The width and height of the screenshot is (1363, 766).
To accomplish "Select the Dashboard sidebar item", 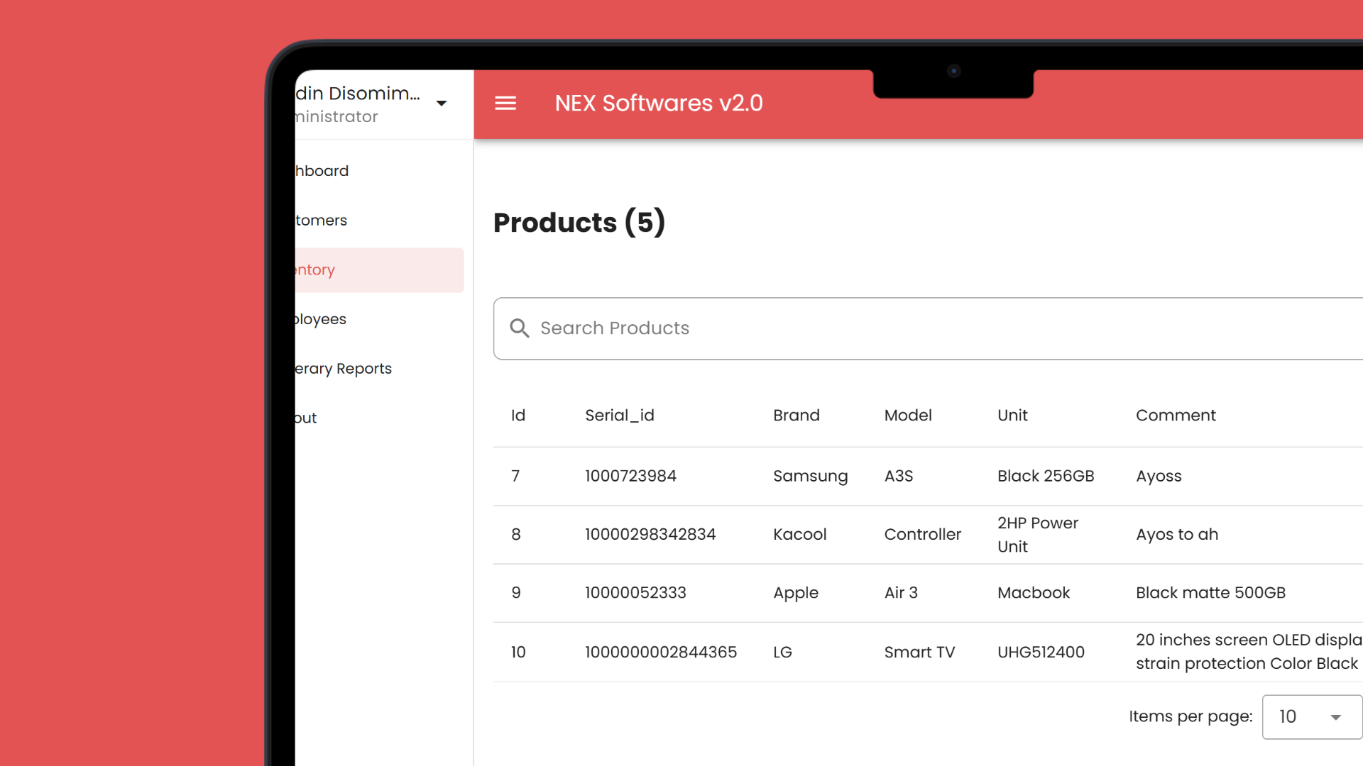I will click(x=323, y=171).
